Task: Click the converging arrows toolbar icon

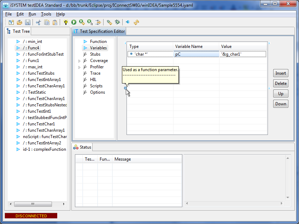Action: [98, 22]
